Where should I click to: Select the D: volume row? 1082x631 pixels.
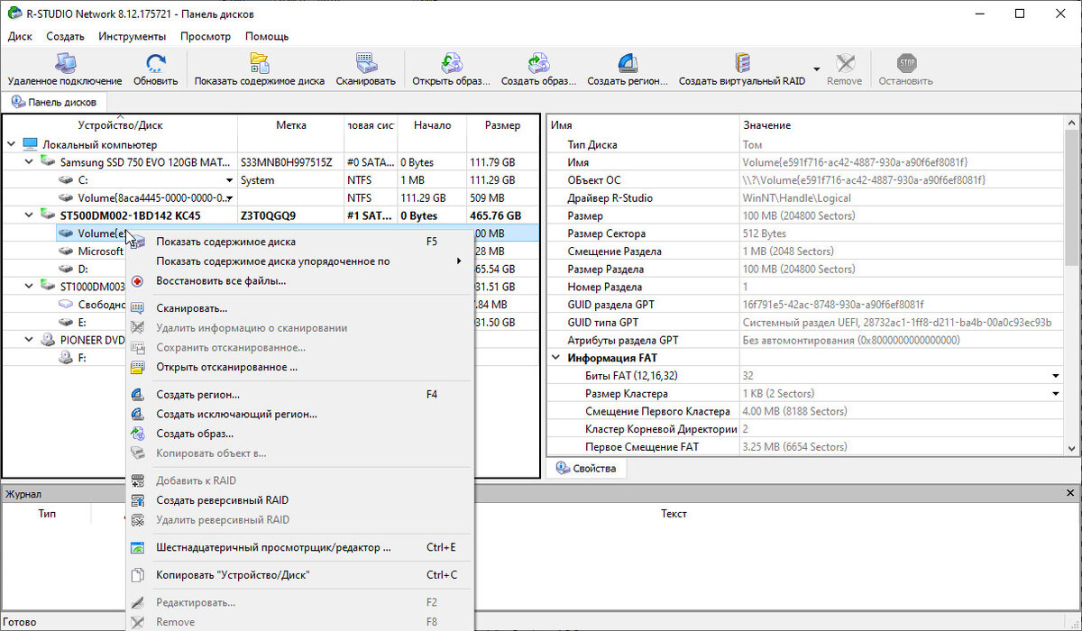tap(63, 269)
